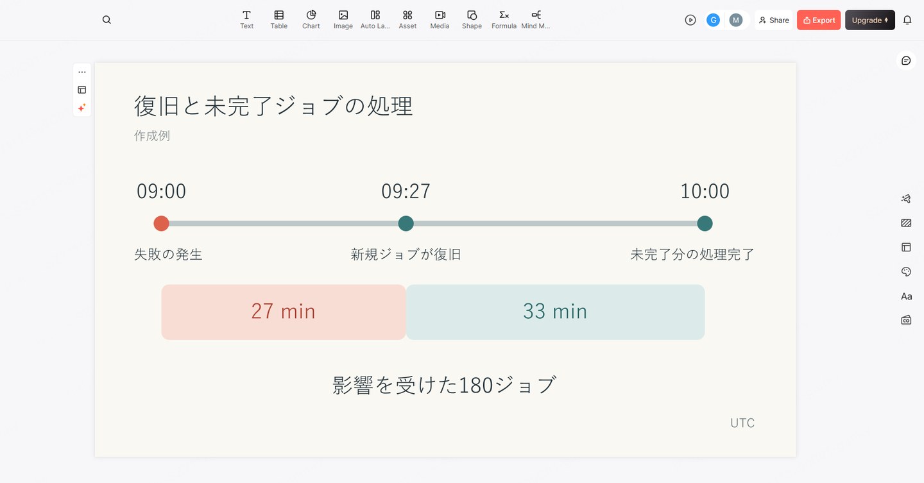Image resolution: width=924 pixels, height=483 pixels.
Task: Select the label 新規ジョブが復旧
Action: 406,255
